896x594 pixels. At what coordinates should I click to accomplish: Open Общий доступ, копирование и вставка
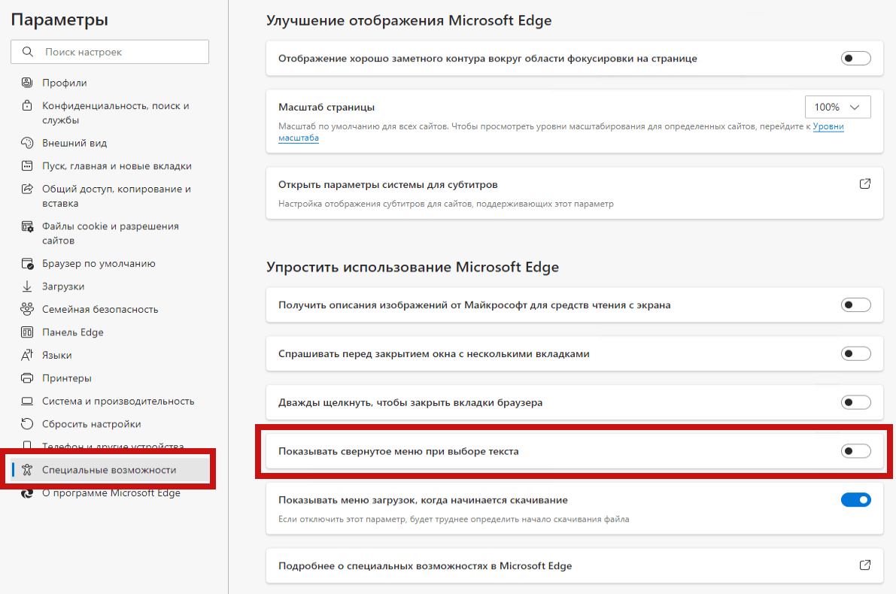pos(116,196)
